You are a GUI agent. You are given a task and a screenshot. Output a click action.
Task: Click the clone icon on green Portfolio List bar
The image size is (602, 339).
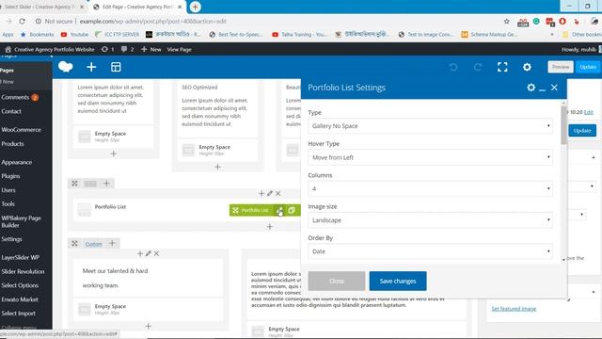click(x=292, y=210)
